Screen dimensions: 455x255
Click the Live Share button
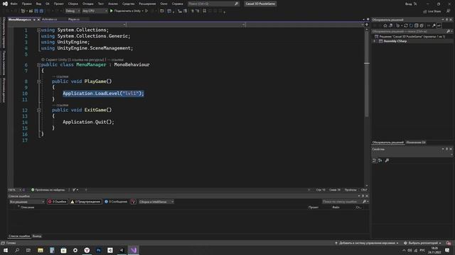432,11
